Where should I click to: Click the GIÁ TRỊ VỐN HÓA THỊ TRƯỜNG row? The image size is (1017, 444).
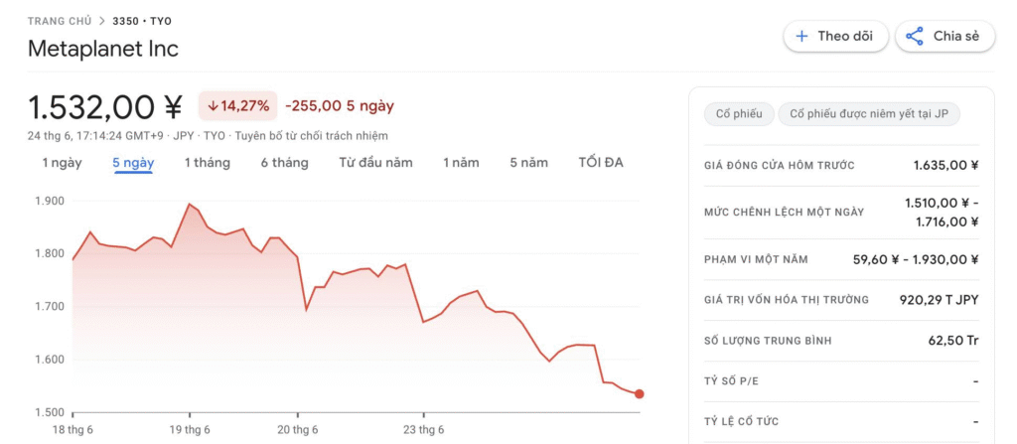pyautogui.click(x=841, y=300)
